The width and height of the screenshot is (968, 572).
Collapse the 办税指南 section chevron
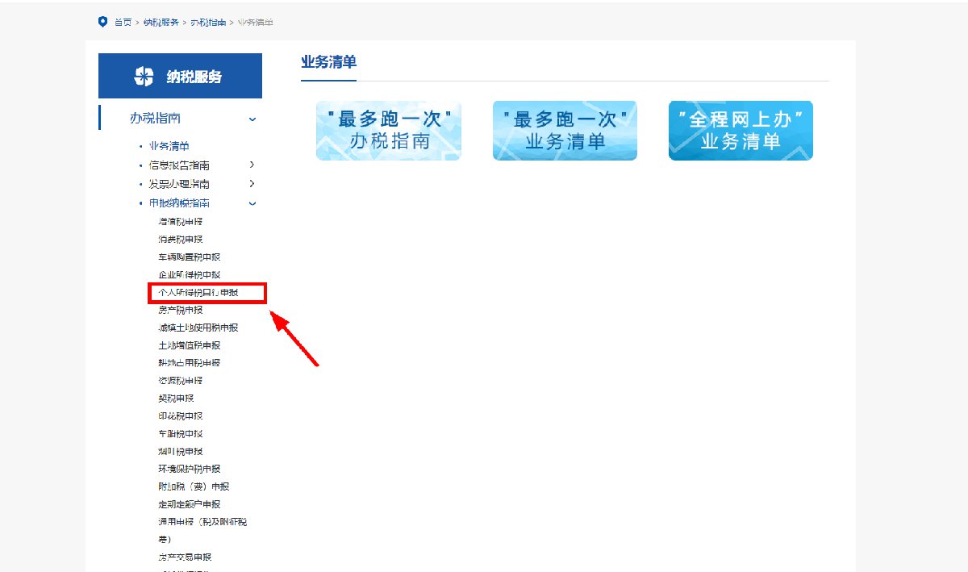point(252,119)
